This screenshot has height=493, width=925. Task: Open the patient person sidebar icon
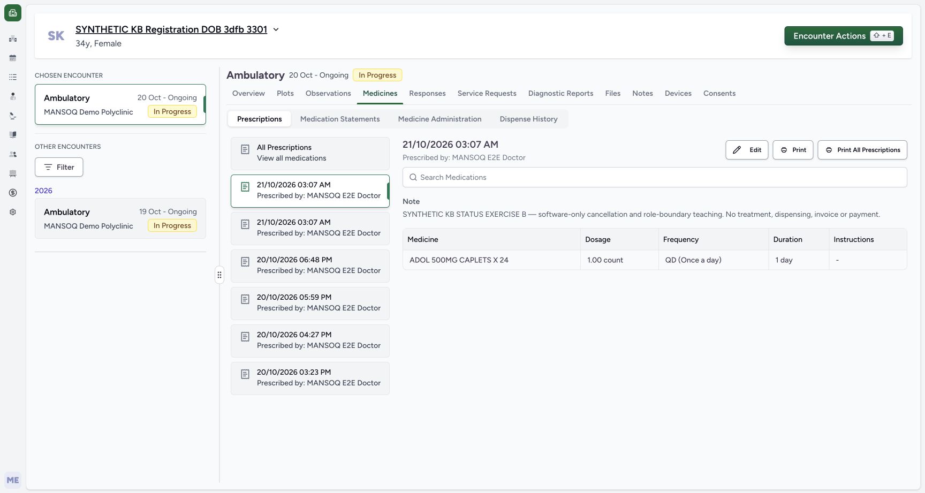tap(13, 96)
